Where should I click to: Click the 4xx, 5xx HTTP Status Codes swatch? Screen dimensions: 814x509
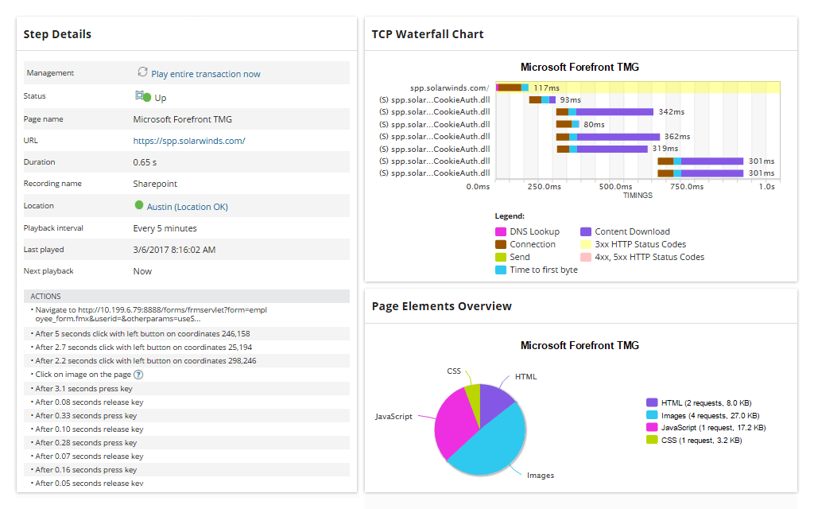coord(586,257)
